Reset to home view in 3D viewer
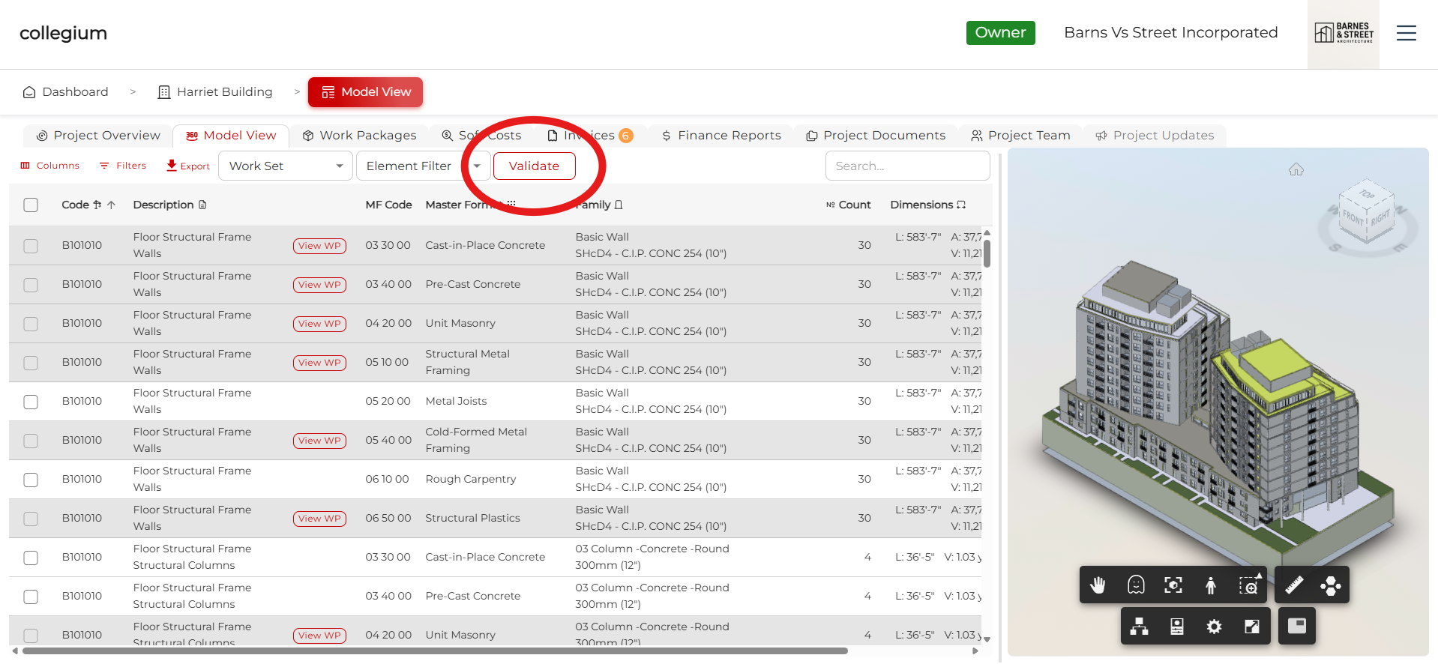The width and height of the screenshot is (1438, 664). tap(1296, 170)
